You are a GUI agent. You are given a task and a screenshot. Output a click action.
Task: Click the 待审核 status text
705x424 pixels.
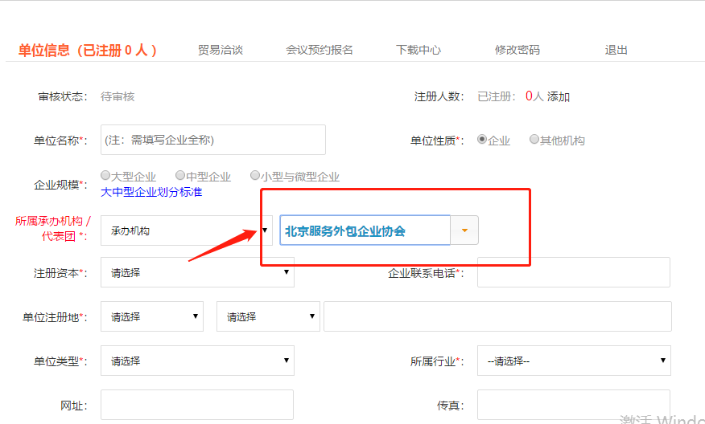(117, 96)
